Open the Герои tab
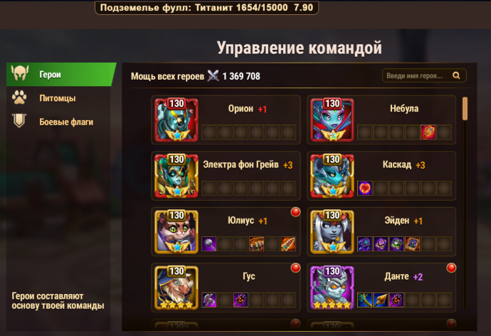Screen dimensions: 491x336 pos(61,75)
